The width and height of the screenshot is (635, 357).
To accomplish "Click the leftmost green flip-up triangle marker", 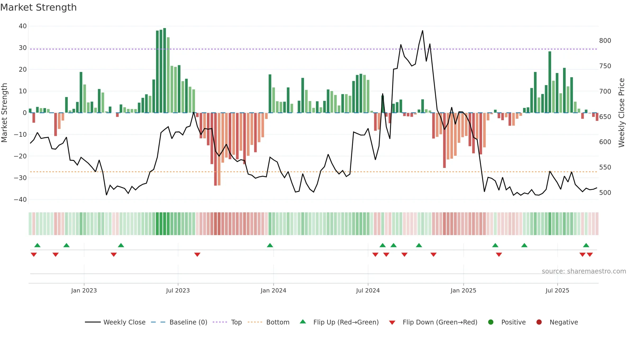I will (37, 245).
